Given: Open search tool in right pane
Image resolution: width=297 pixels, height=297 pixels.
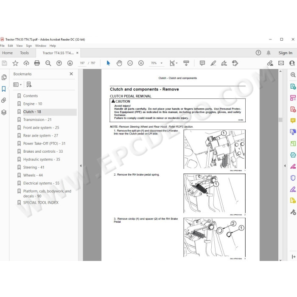Looking at the screenshot, I should point(293,75).
